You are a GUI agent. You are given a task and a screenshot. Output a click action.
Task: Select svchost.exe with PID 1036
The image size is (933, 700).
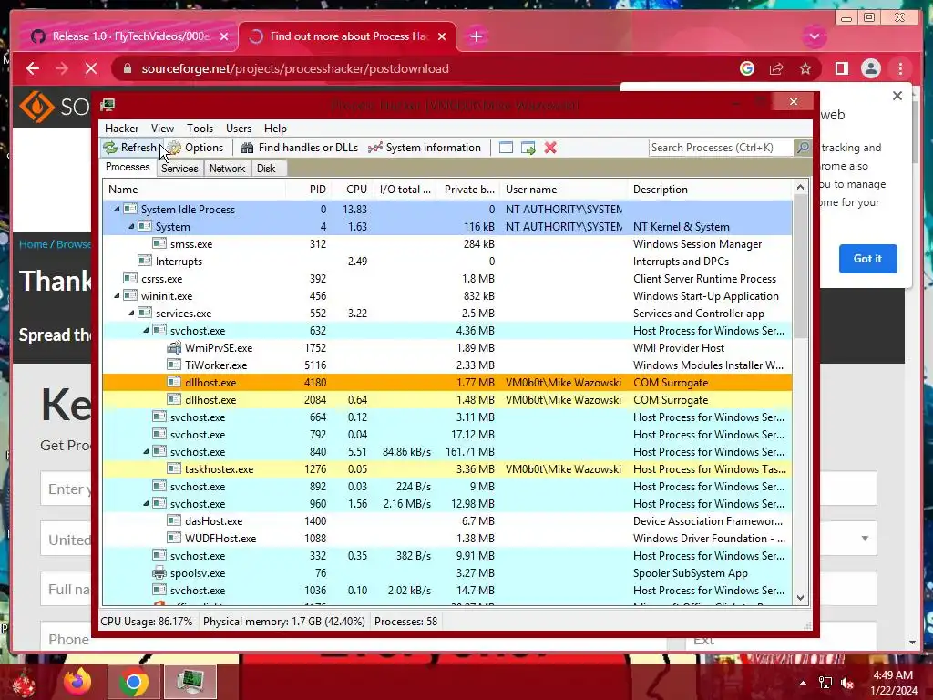click(x=446, y=591)
